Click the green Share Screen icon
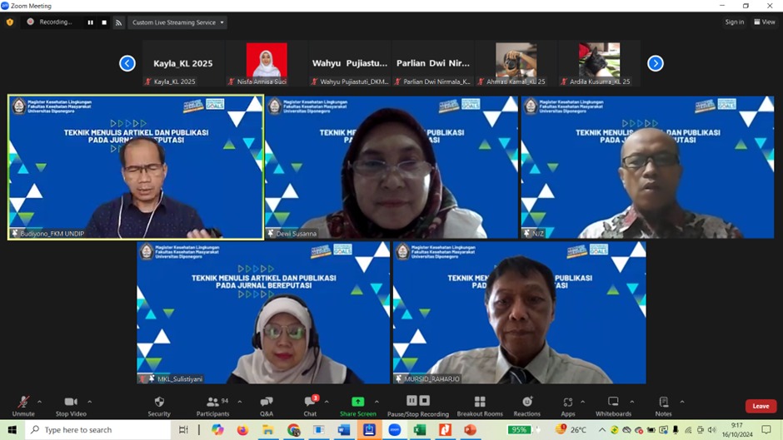 (357, 402)
